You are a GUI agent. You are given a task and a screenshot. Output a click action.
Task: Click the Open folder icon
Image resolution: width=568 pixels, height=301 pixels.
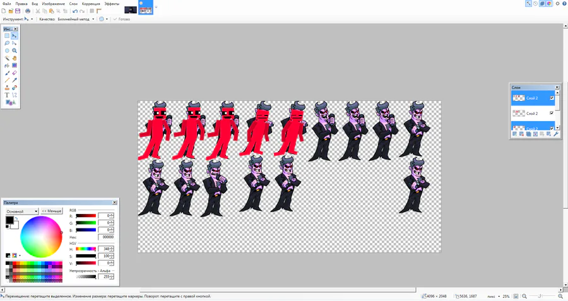[11, 11]
